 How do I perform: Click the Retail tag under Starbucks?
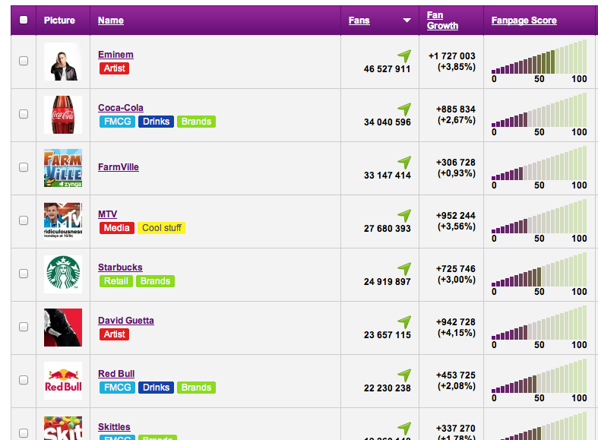tap(116, 281)
